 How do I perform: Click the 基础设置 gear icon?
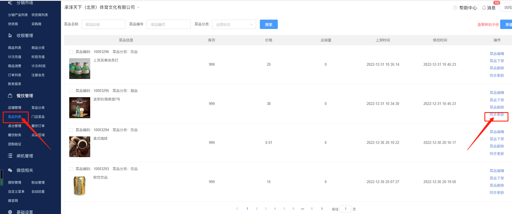pyautogui.click(x=10, y=212)
